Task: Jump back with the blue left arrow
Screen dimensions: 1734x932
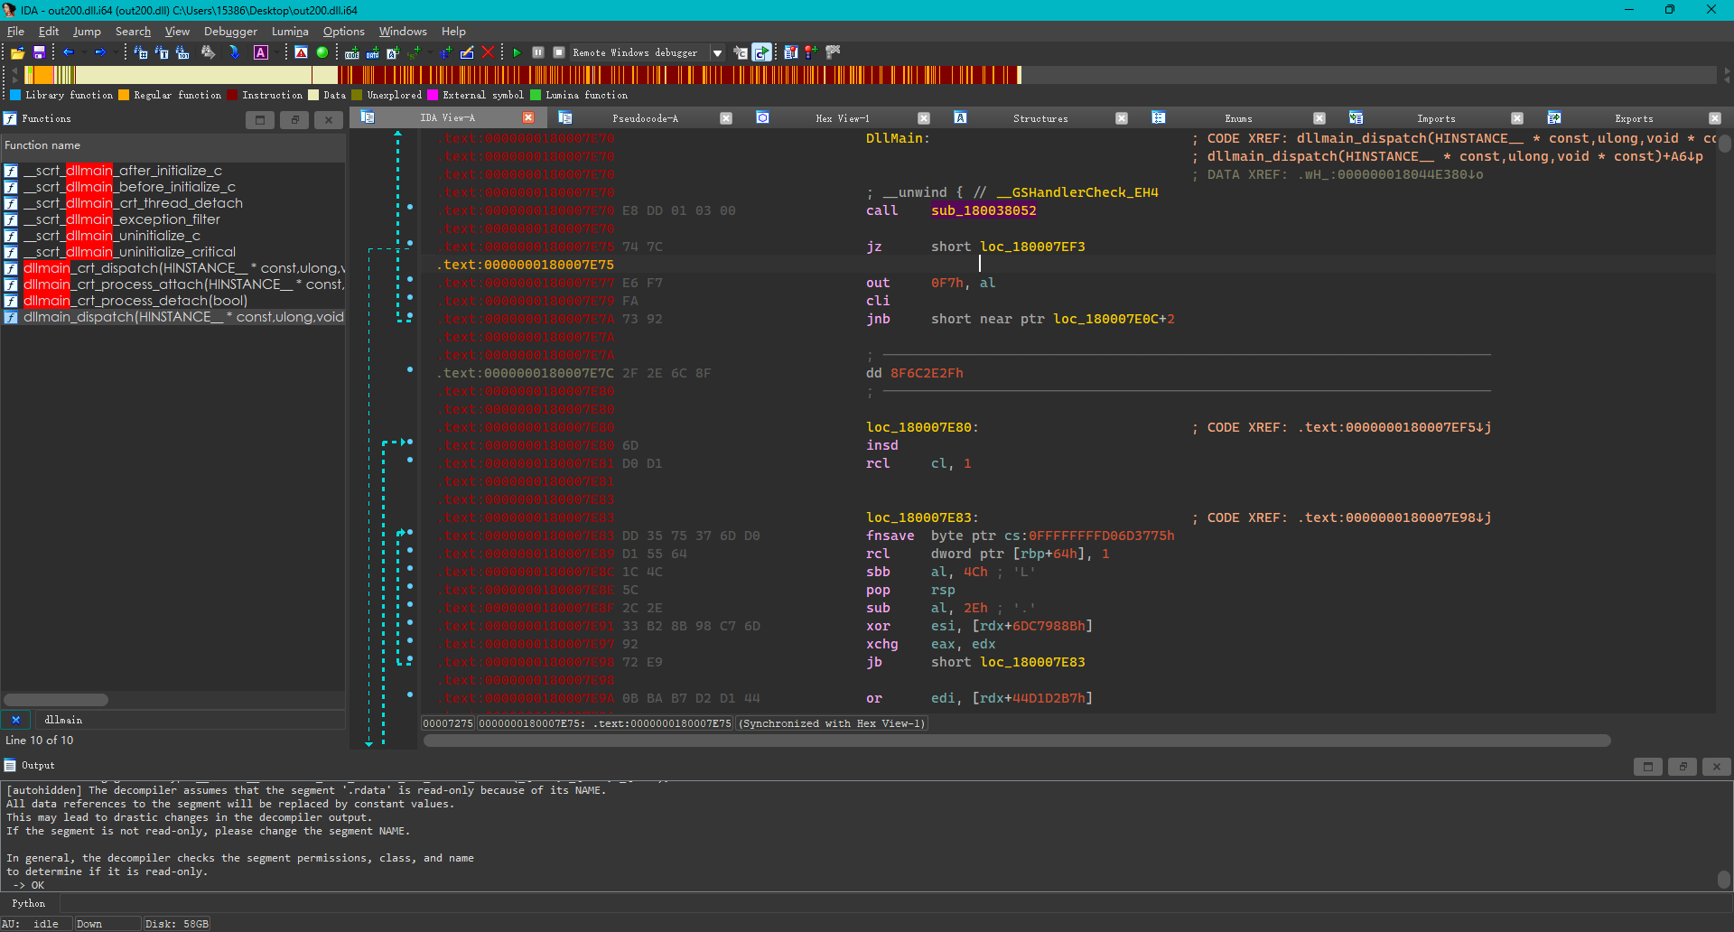Action: tap(68, 52)
